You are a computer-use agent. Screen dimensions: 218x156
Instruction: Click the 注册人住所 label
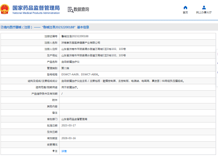tap(51, 49)
